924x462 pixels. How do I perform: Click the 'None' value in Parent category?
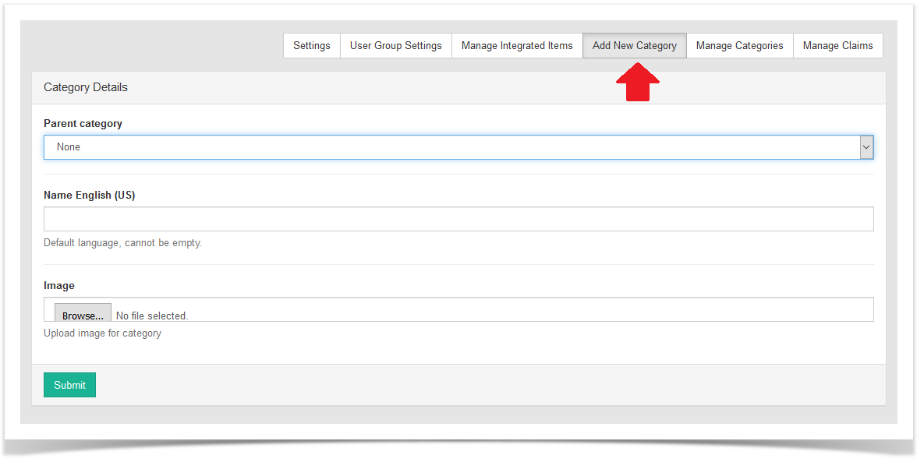69,147
